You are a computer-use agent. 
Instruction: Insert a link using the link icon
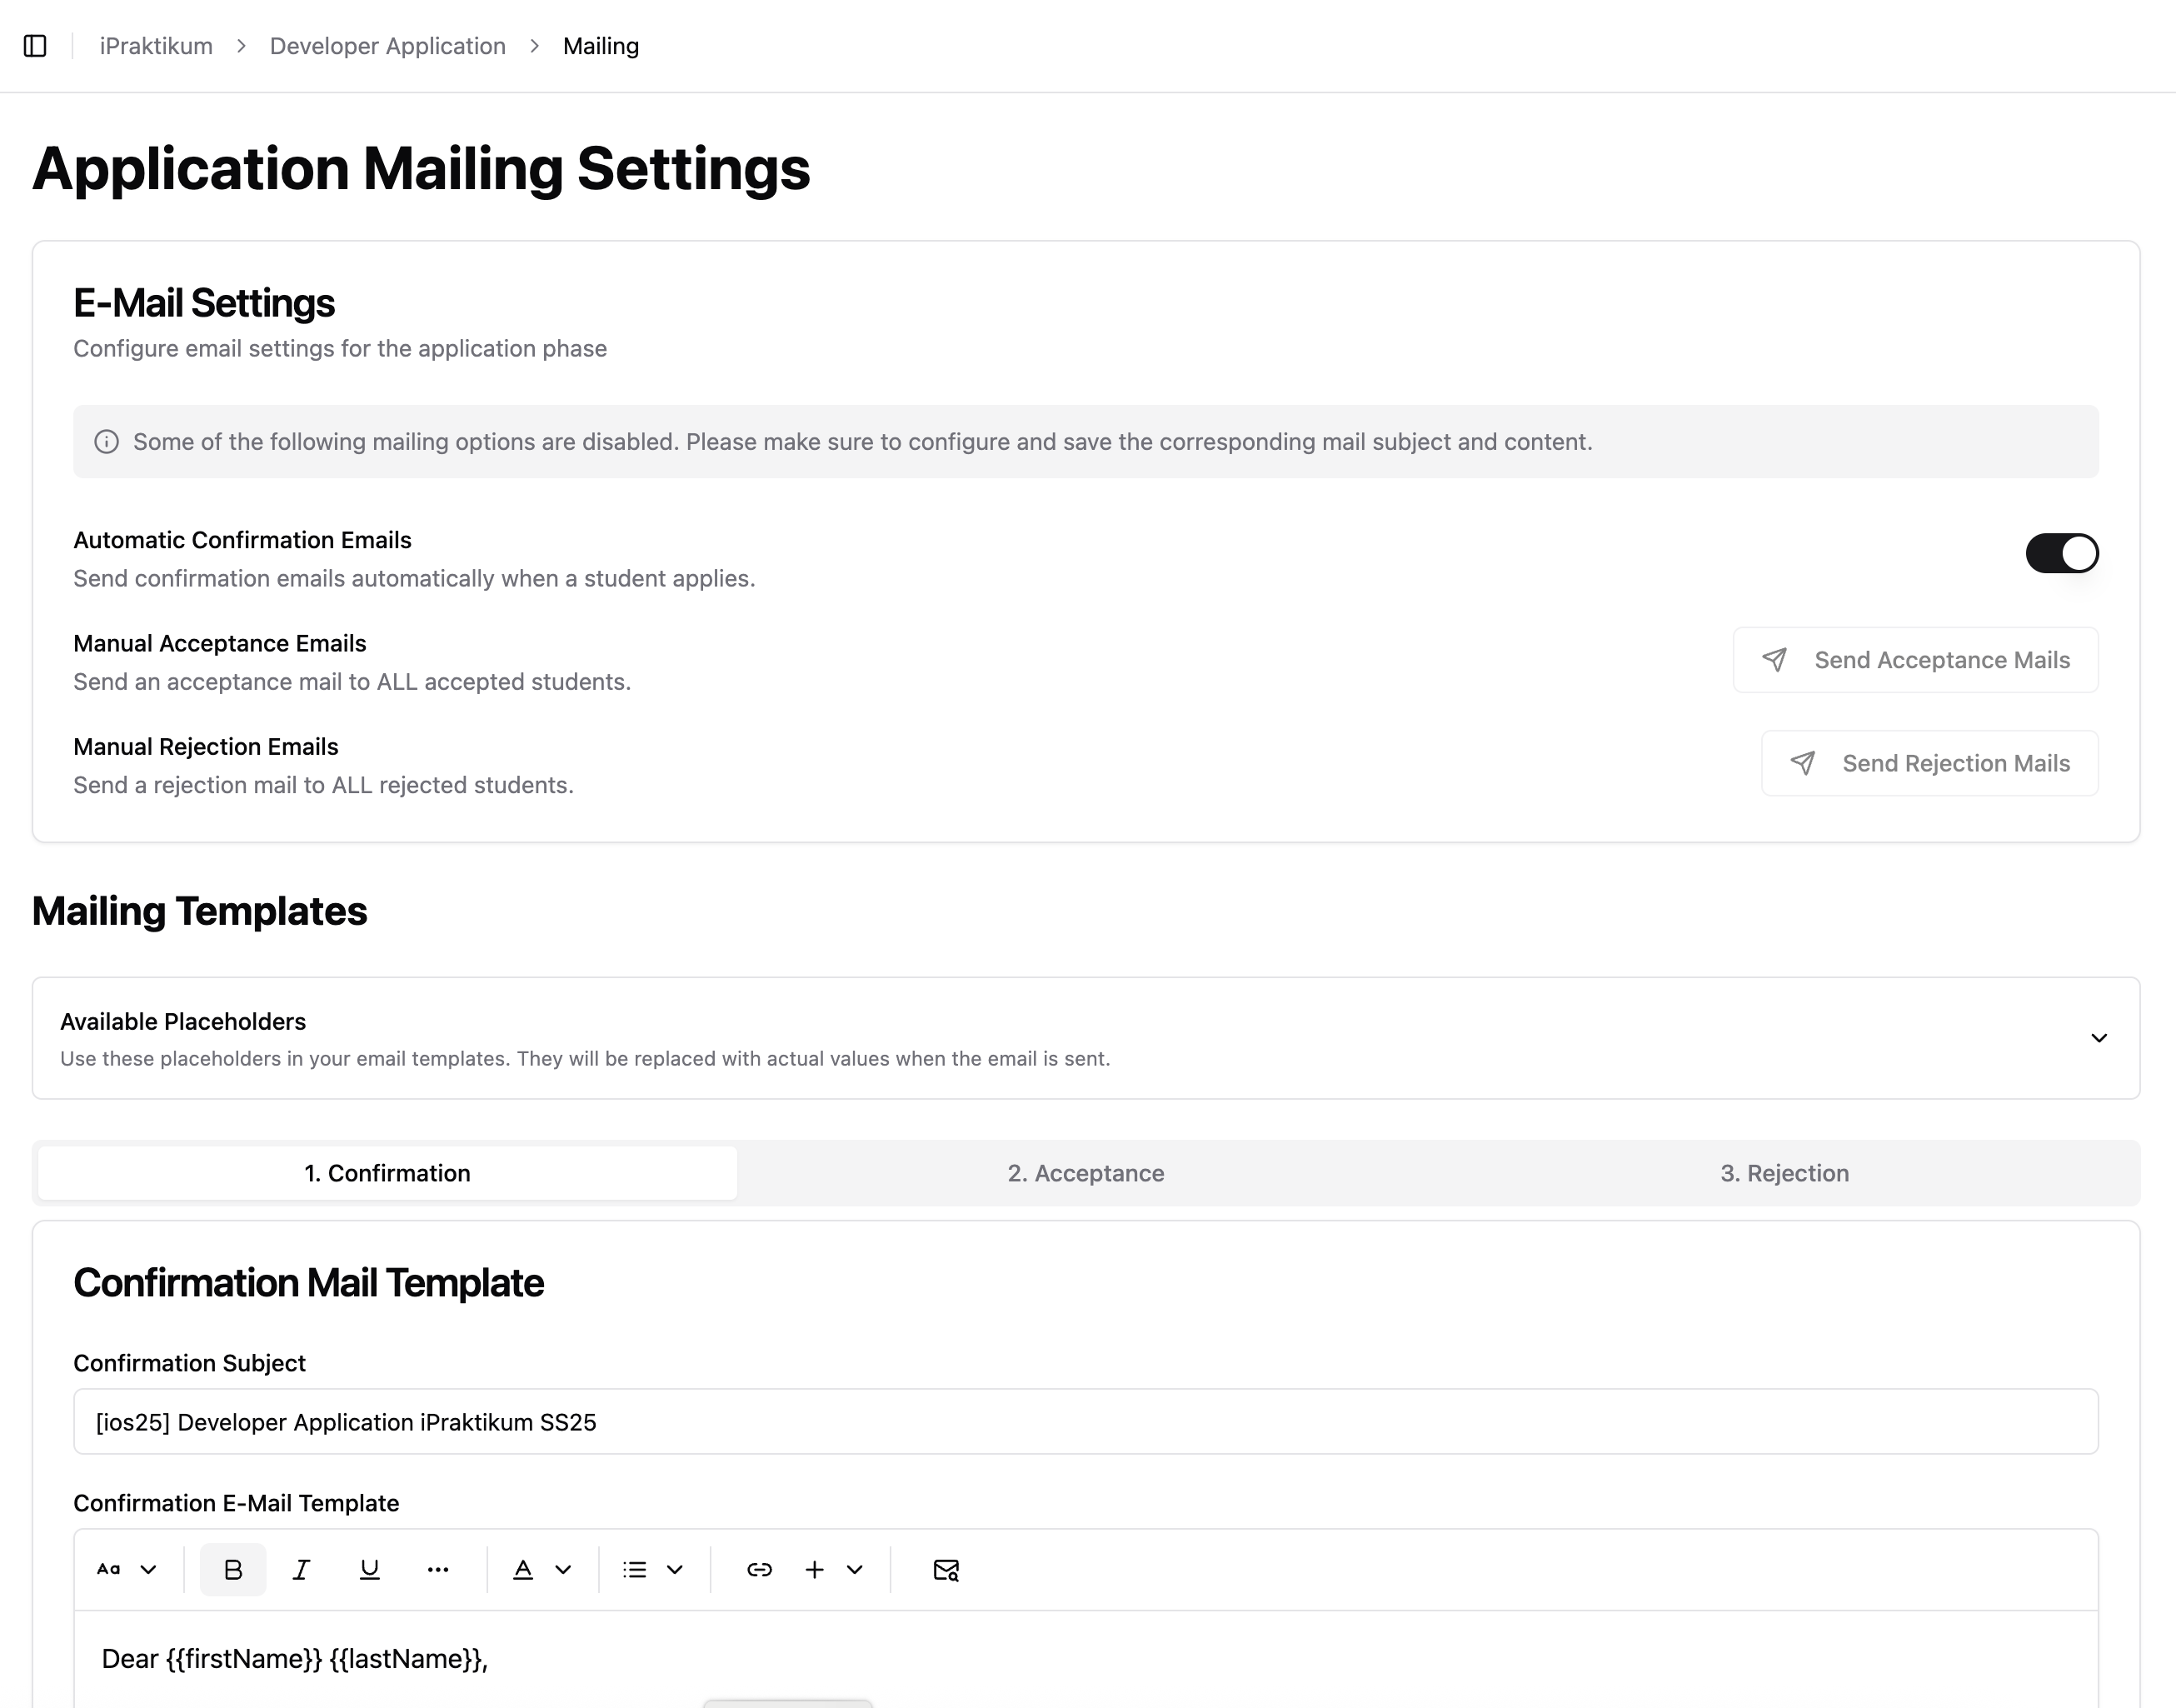point(760,1569)
